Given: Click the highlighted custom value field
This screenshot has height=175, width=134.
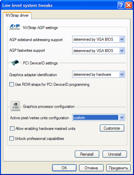Looking at the screenshot, I should tap(96, 118).
